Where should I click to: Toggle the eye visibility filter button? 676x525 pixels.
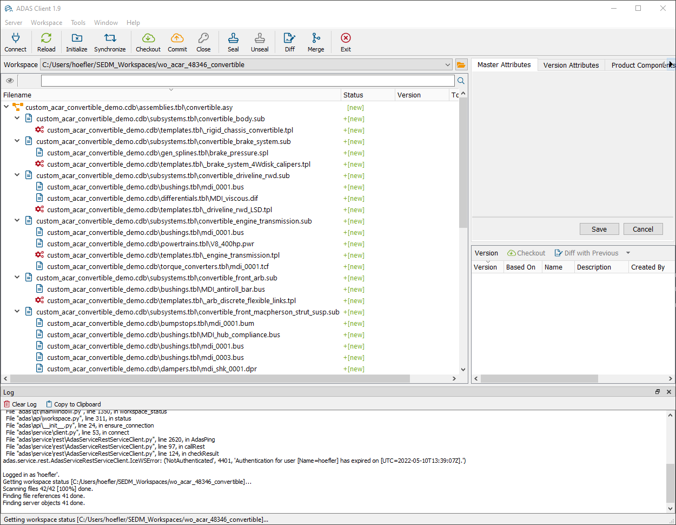tap(10, 81)
